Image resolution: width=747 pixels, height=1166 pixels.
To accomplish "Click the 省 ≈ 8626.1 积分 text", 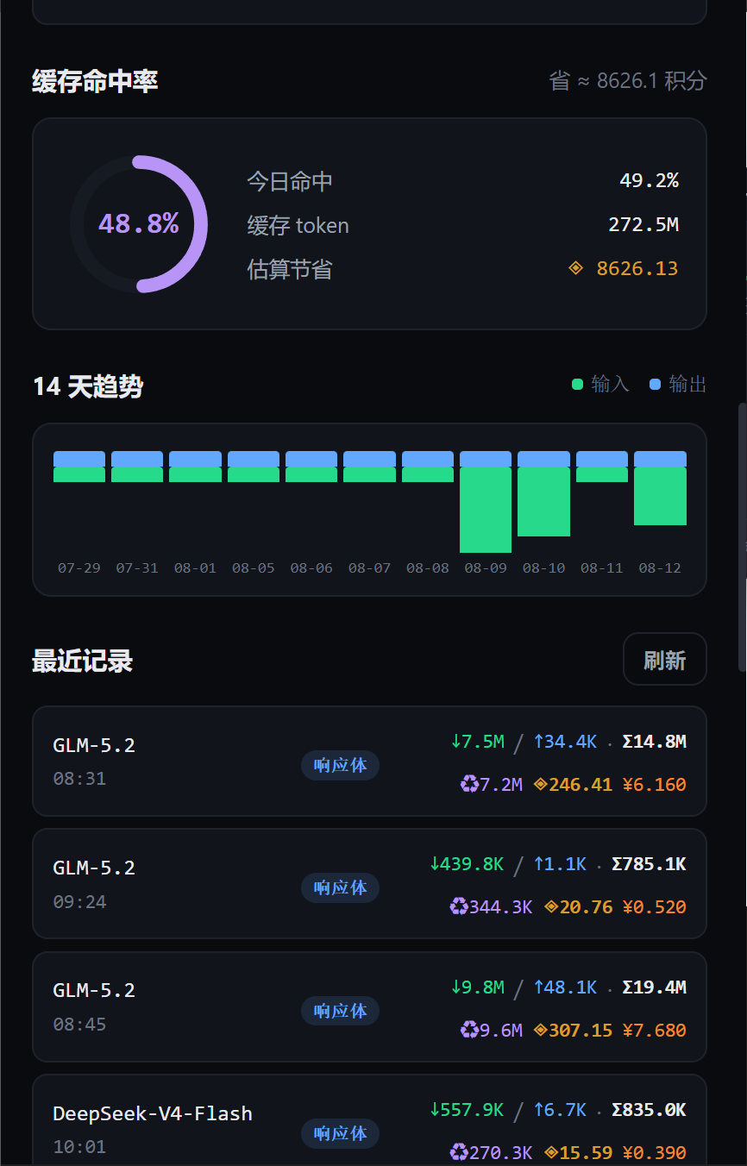I will [x=628, y=81].
